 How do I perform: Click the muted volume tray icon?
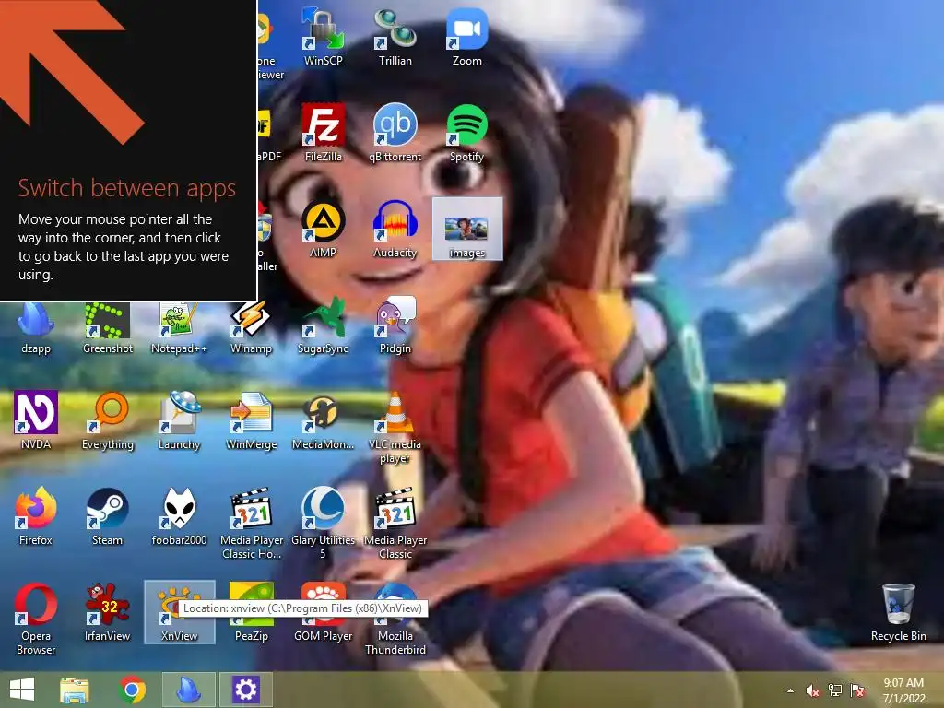[813, 690]
